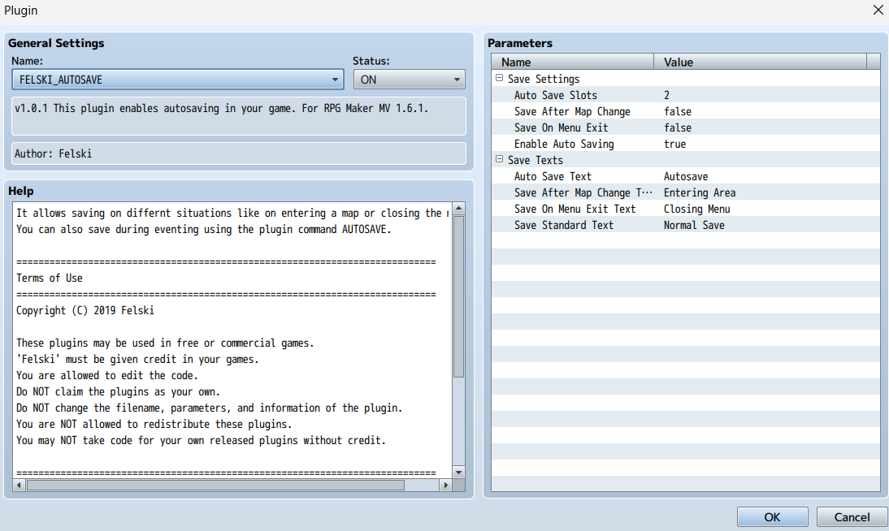889x531 pixels.
Task: Click the Help scroll down arrow
Action: (458, 472)
